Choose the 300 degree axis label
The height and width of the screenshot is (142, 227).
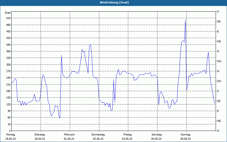tap(9, 65)
